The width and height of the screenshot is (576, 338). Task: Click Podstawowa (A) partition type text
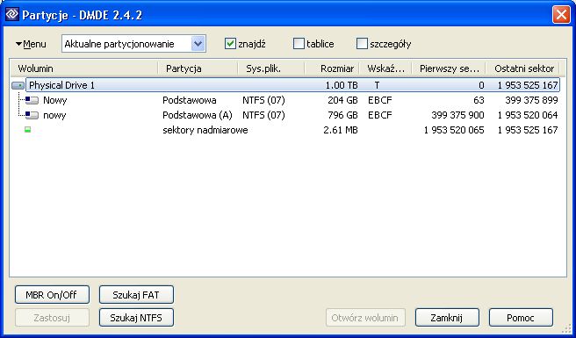198,115
